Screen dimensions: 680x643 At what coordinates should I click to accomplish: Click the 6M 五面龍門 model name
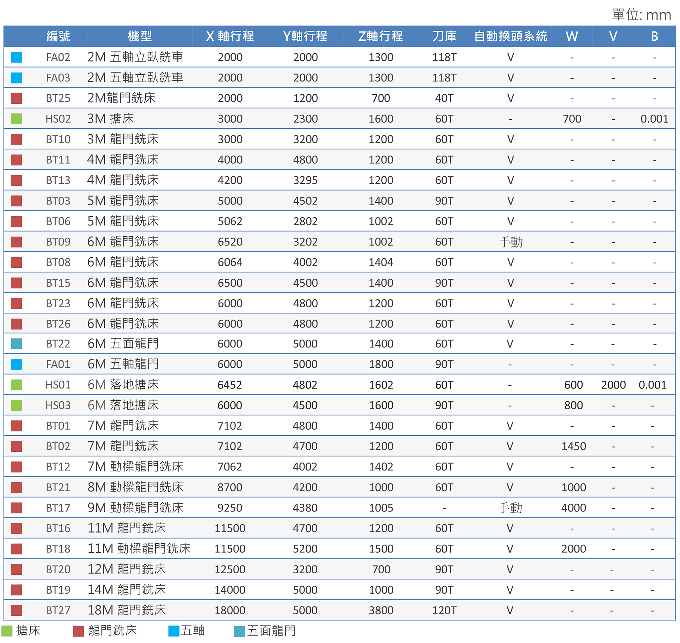click(123, 343)
